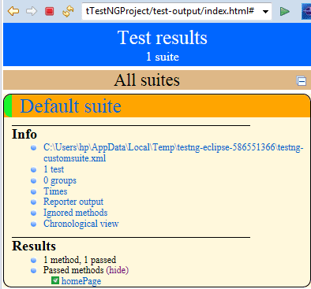This screenshot has width=311, height=289.
Task: Open the URL address dropdown arrow
Action: tap(265, 12)
